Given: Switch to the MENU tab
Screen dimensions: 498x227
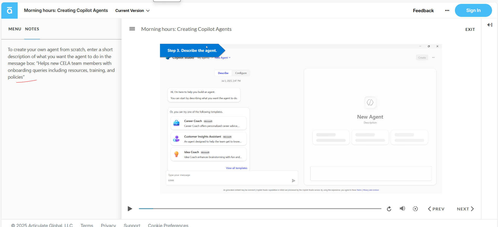Looking at the screenshot, I should point(15,29).
